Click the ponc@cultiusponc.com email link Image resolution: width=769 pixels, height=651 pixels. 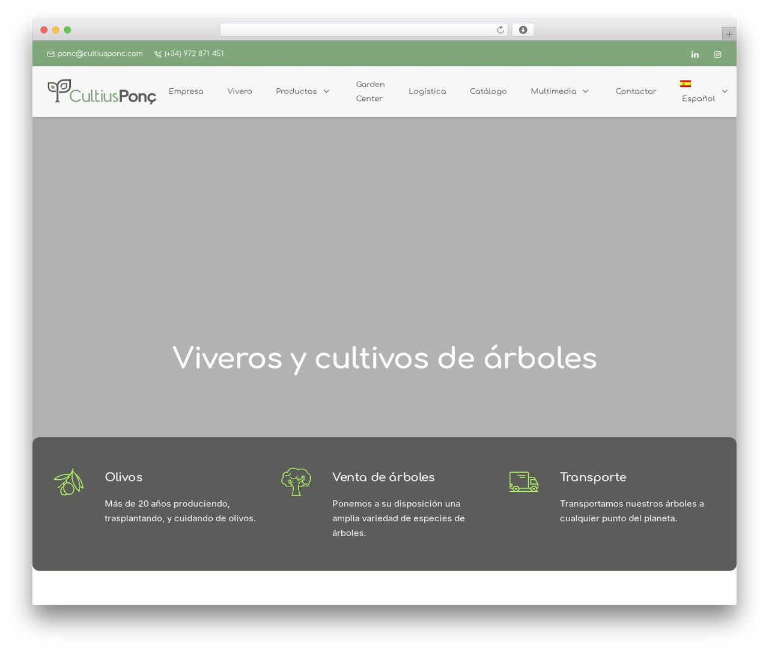tap(100, 53)
